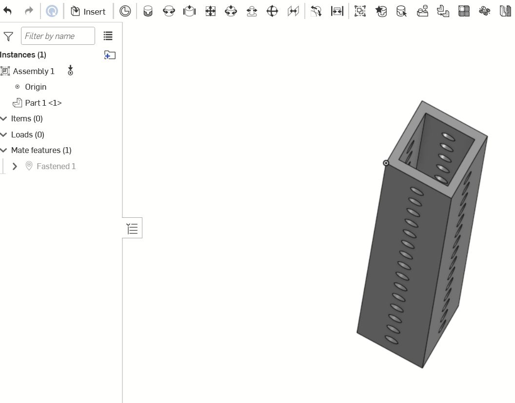Viewport: 515px width, 403px height.
Task: Select Part 1 <1> in the tree
Action: [43, 103]
